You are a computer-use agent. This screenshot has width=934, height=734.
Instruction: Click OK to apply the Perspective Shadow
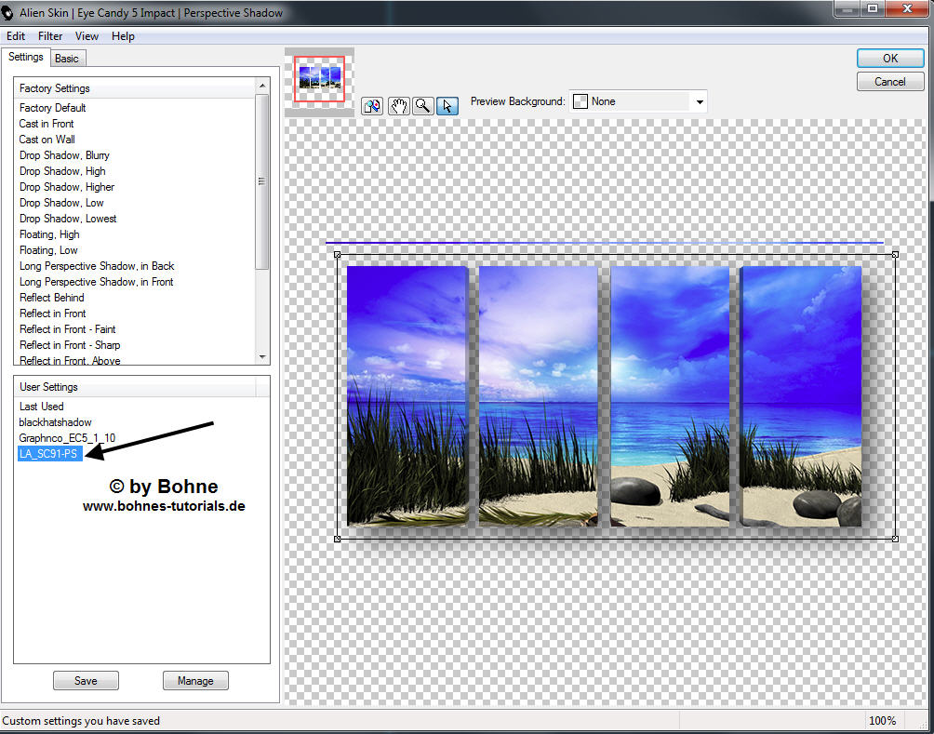coord(889,58)
